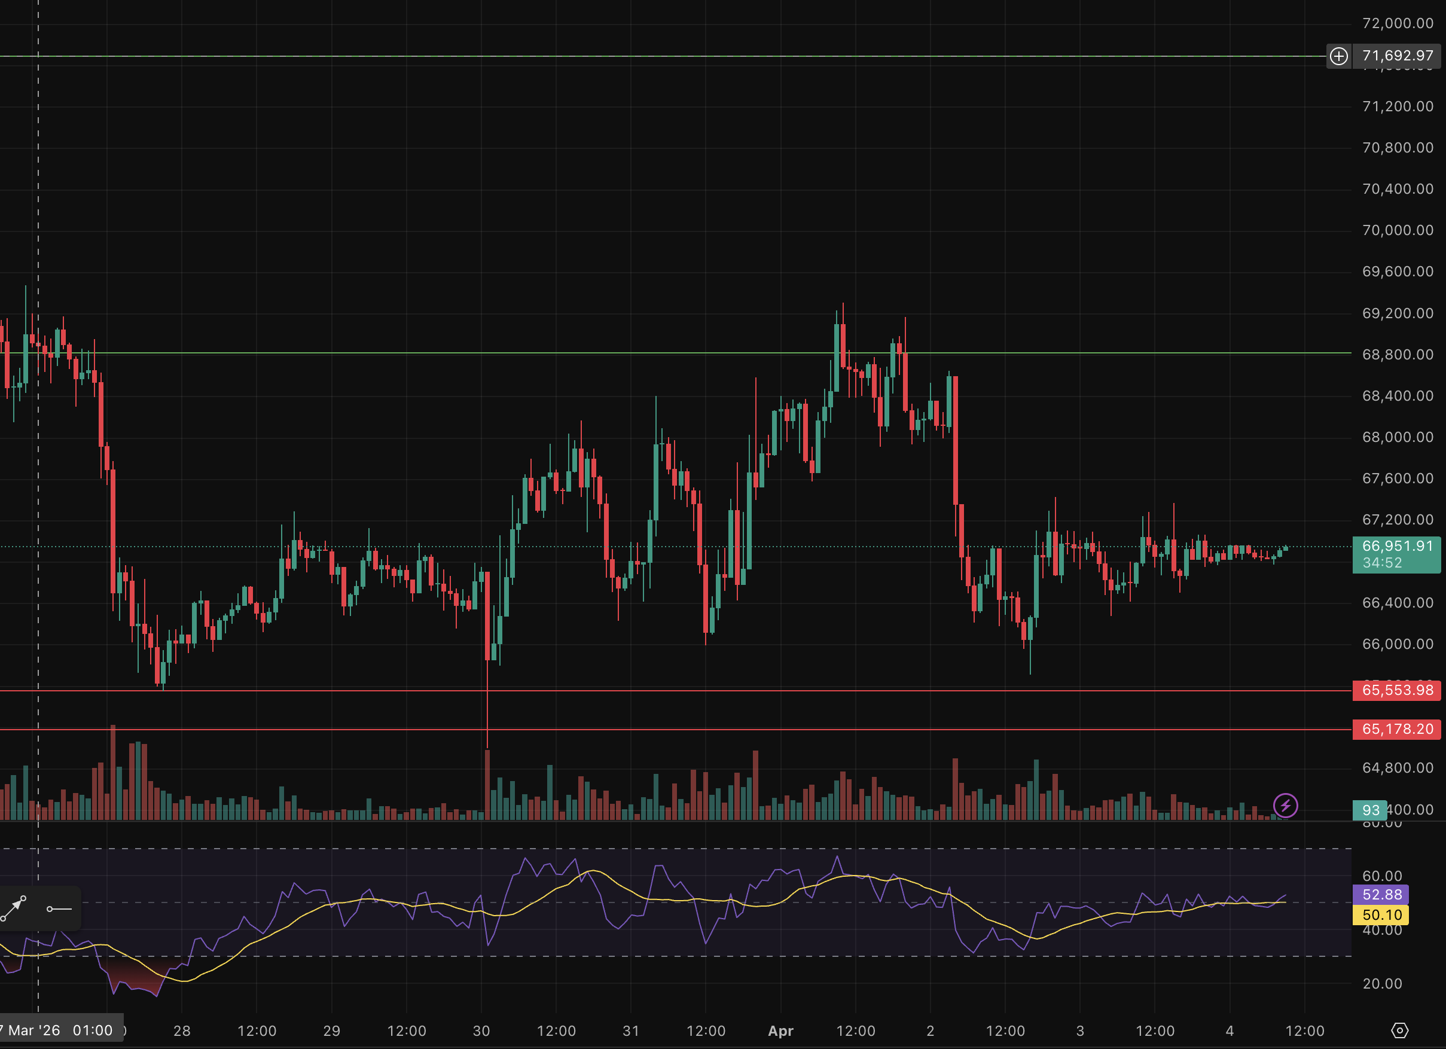Viewport: 1446px width, 1049px height.
Task: Select the horizontal ray drawing tool
Action: (59, 908)
